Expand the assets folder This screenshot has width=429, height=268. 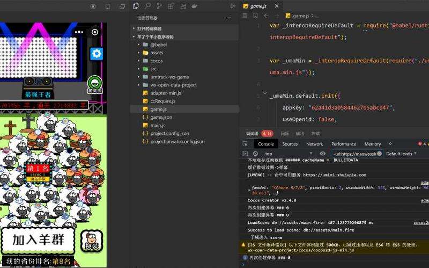[138, 53]
